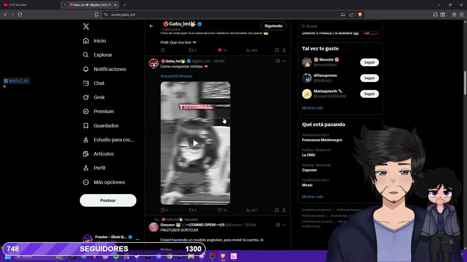The image size is (467, 262).
Task: Open the Capcom gaming trend
Action: (316, 168)
